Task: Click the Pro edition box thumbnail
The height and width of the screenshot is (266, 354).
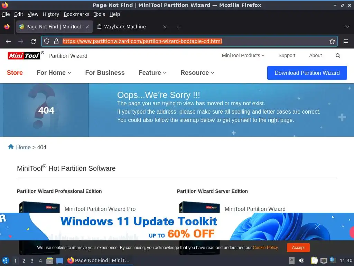Action: (39, 207)
